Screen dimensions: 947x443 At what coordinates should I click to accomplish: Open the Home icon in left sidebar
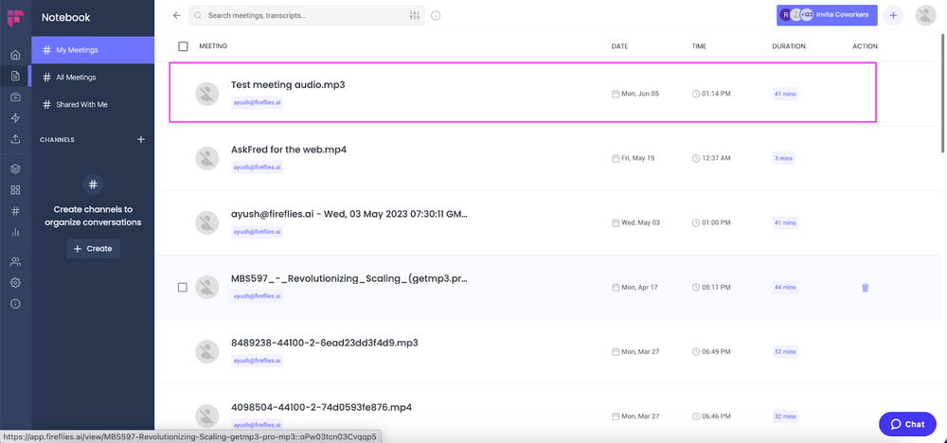[16, 55]
